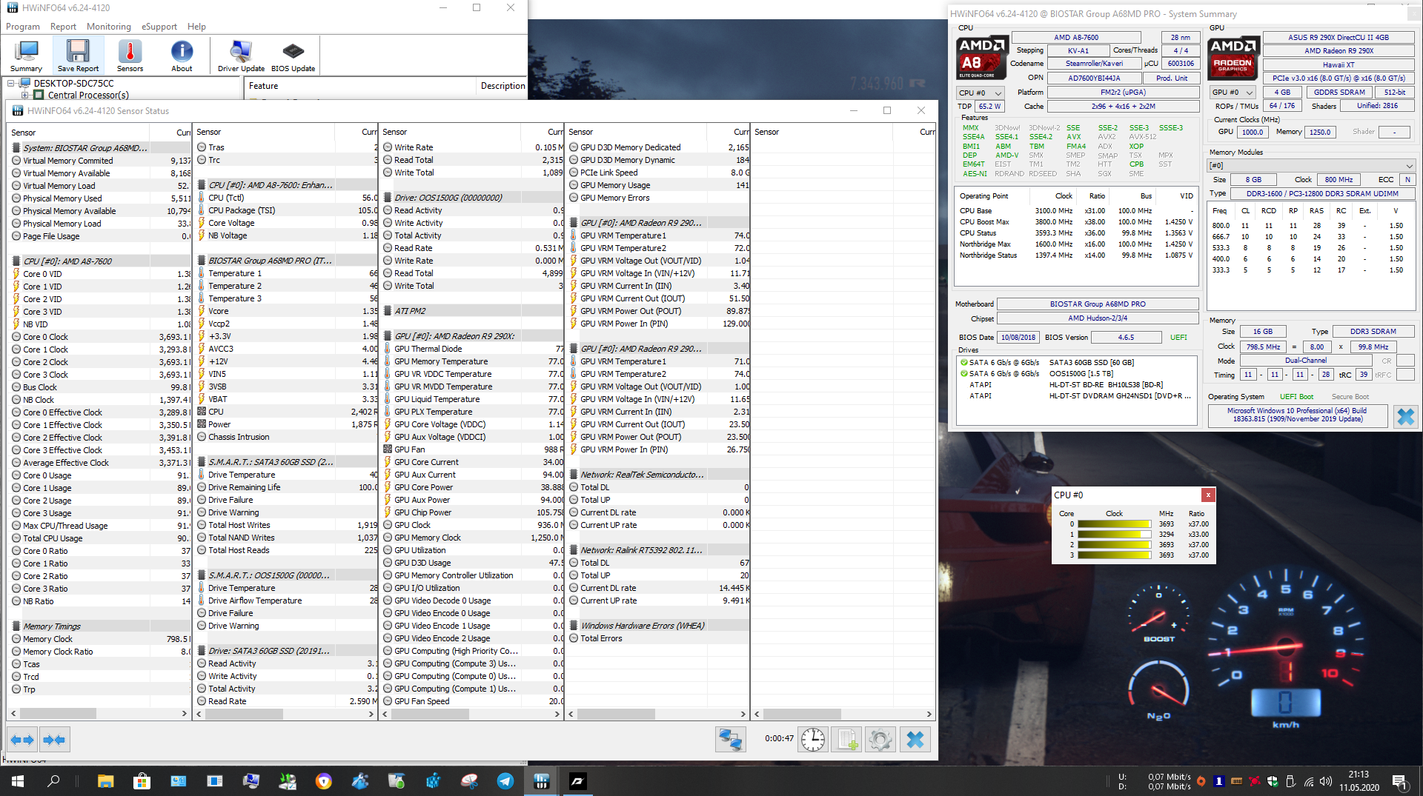The width and height of the screenshot is (1423, 796).
Task: Click the Core 0 clock bar
Action: (x=1115, y=524)
